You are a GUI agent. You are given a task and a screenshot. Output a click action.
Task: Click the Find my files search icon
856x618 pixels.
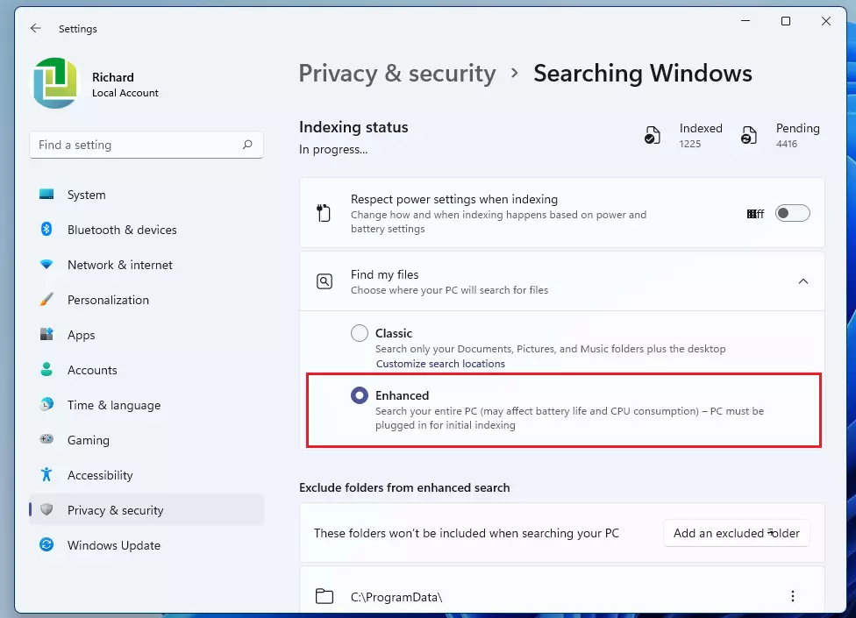[x=325, y=281]
